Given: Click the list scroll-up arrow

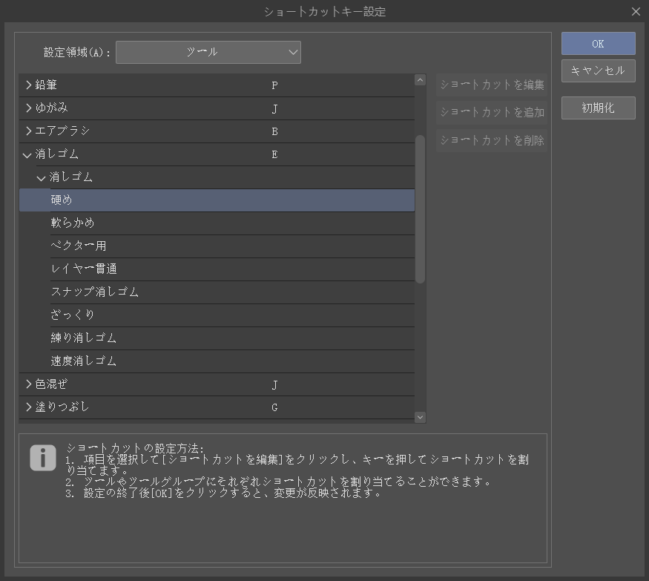Looking at the screenshot, I should coord(420,80).
